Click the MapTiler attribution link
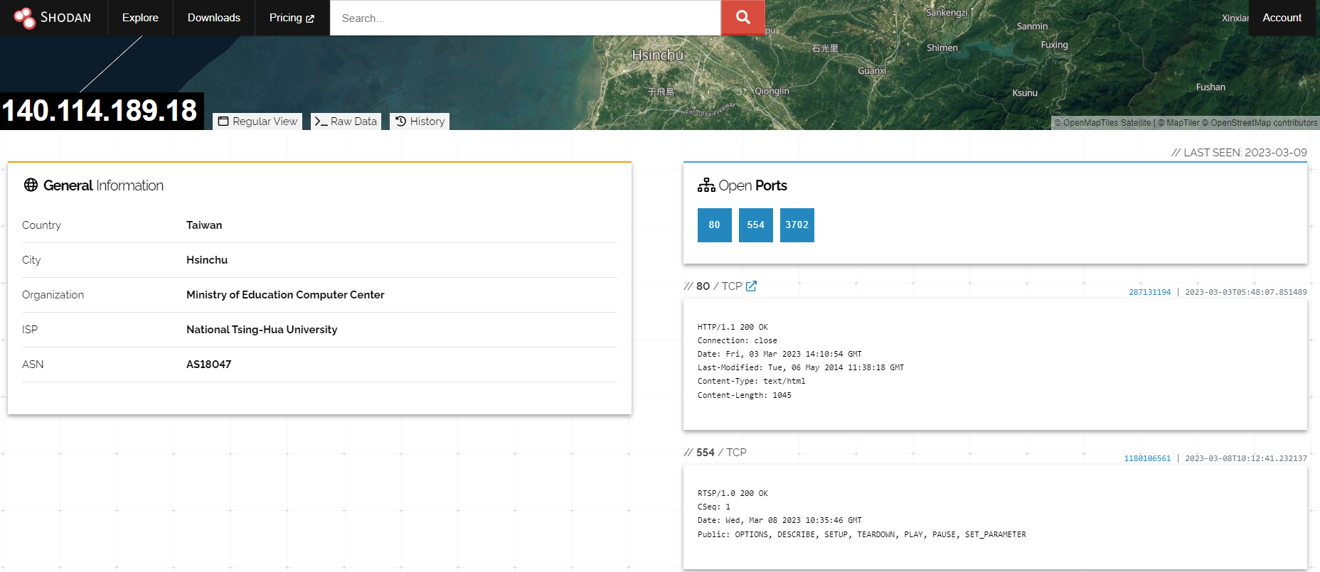The height and width of the screenshot is (572, 1320). tap(1178, 123)
